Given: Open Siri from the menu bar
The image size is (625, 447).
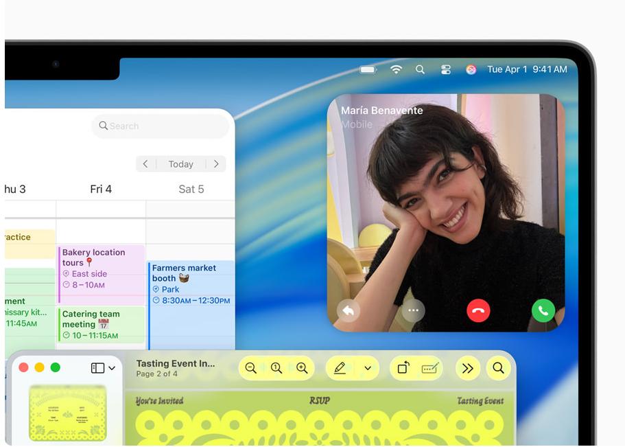Looking at the screenshot, I should (x=471, y=70).
